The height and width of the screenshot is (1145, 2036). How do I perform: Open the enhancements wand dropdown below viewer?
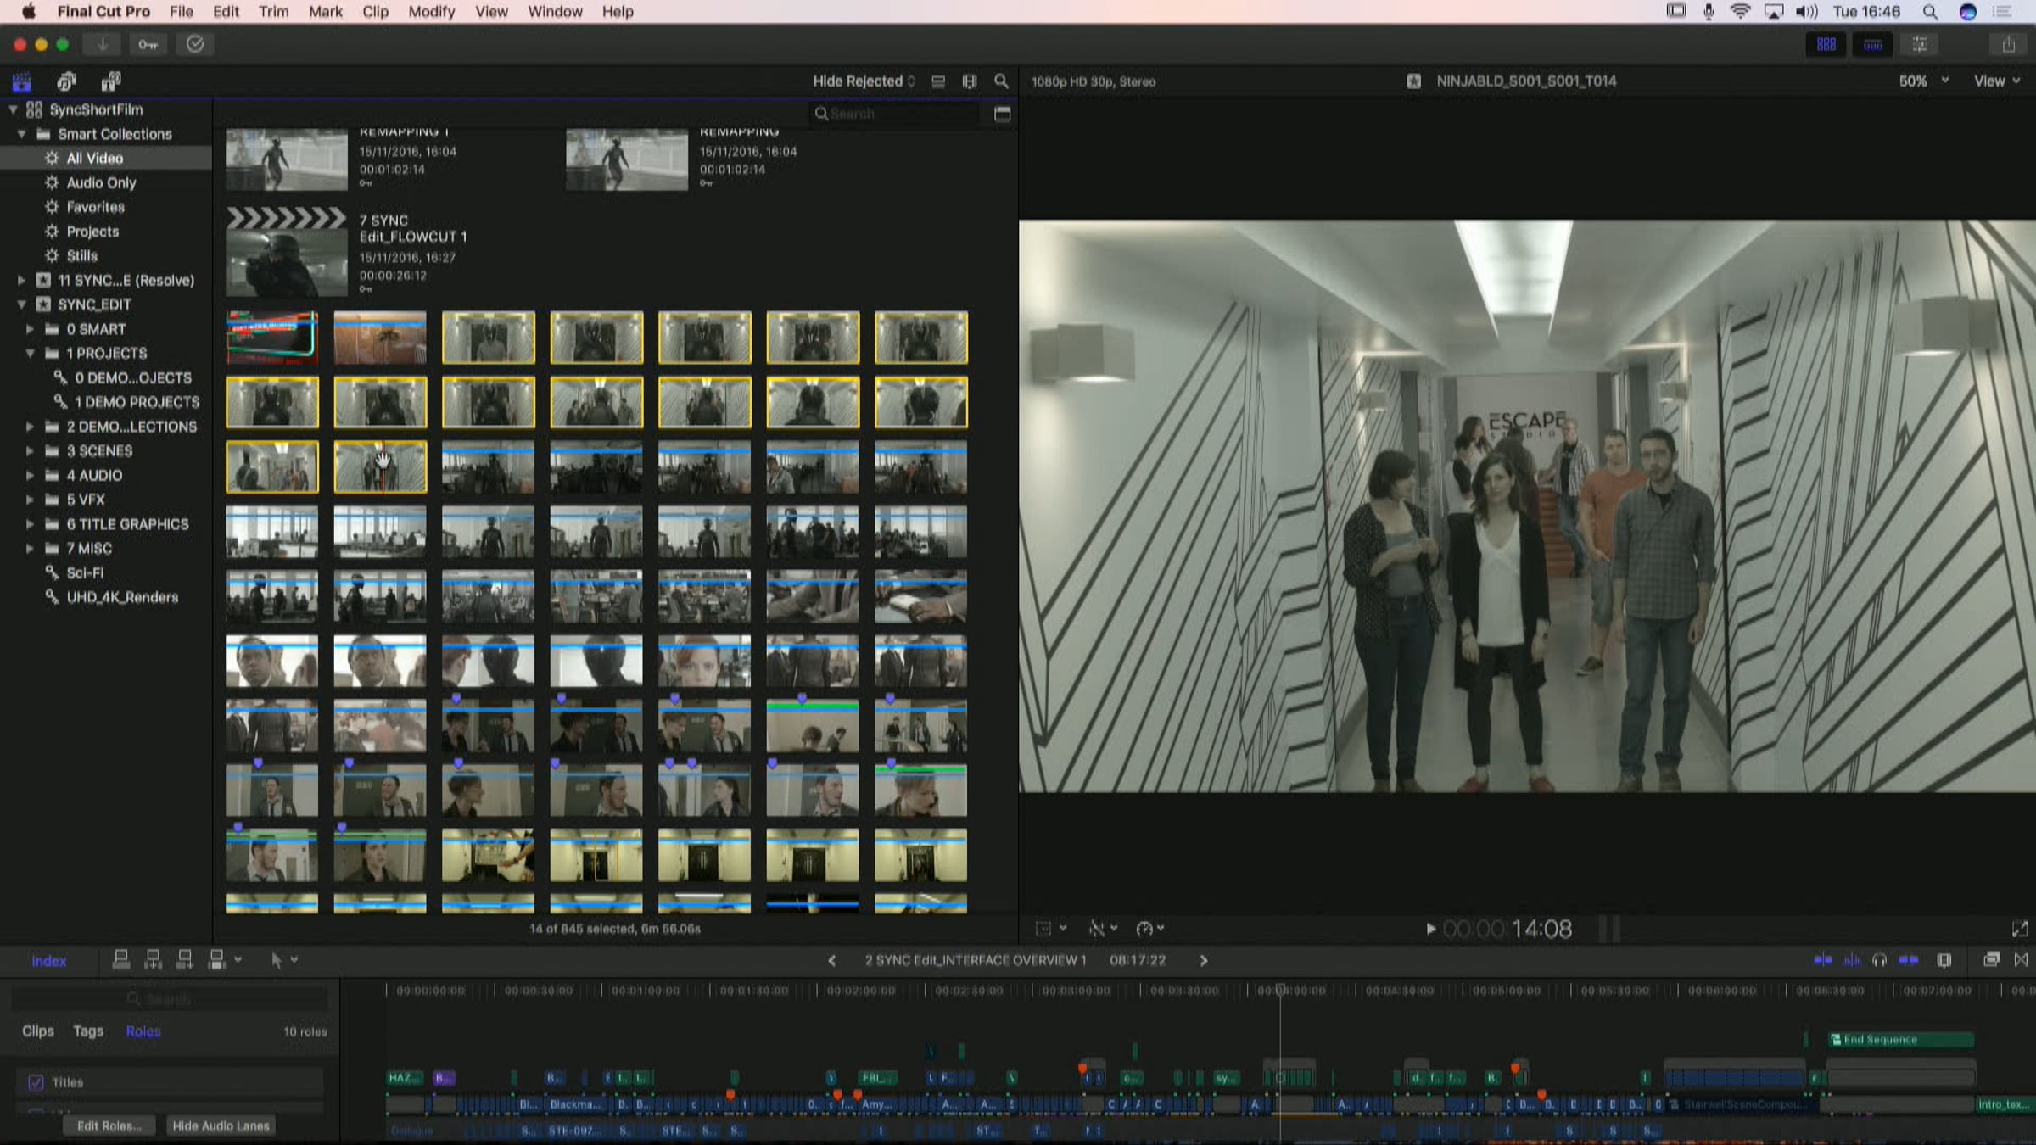1103,929
